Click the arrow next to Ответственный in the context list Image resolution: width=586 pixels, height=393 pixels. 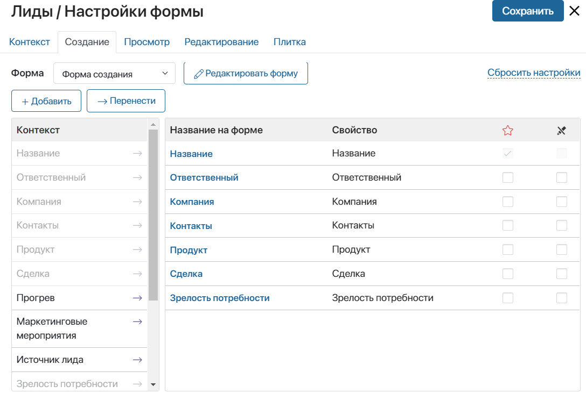pyautogui.click(x=137, y=177)
